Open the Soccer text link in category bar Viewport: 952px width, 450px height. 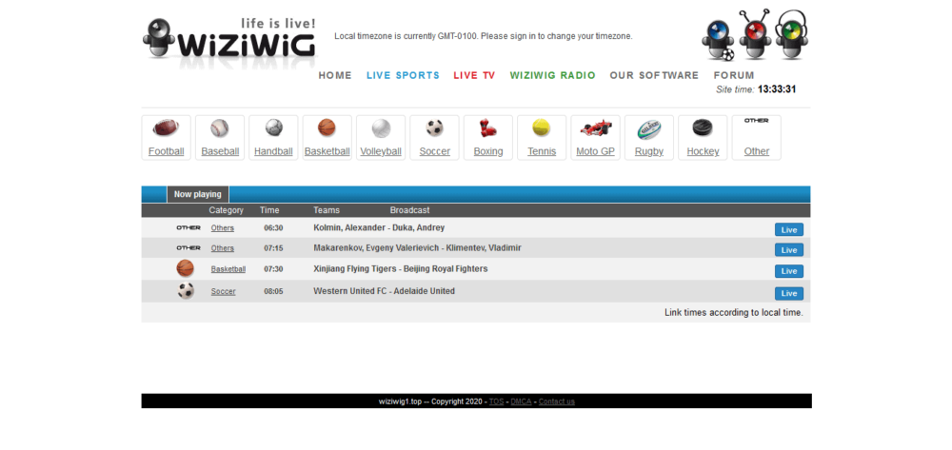435,151
